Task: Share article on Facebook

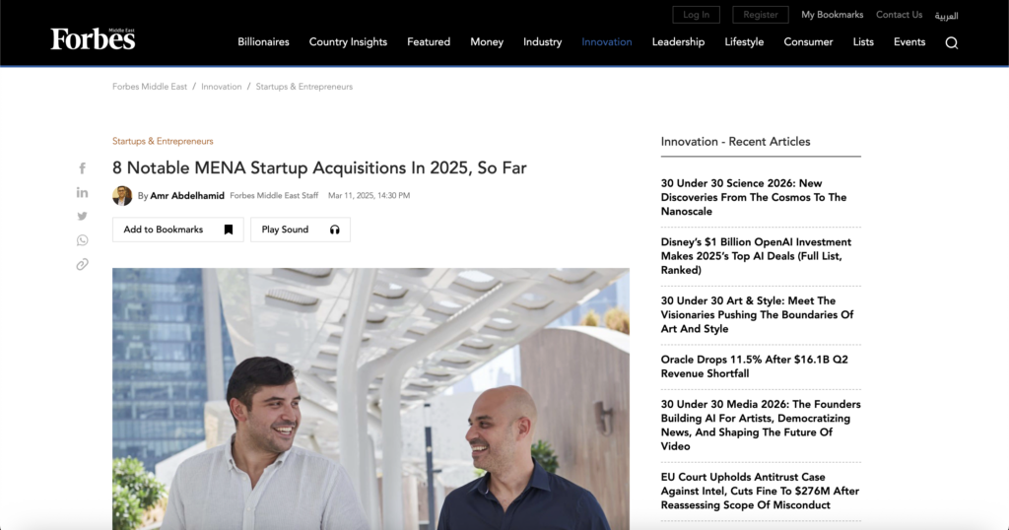Action: pos(83,168)
